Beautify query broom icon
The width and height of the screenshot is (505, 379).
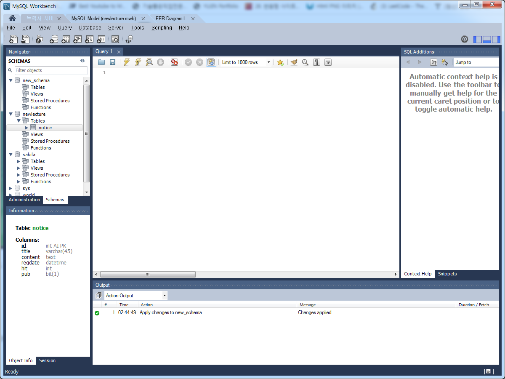[x=294, y=62]
